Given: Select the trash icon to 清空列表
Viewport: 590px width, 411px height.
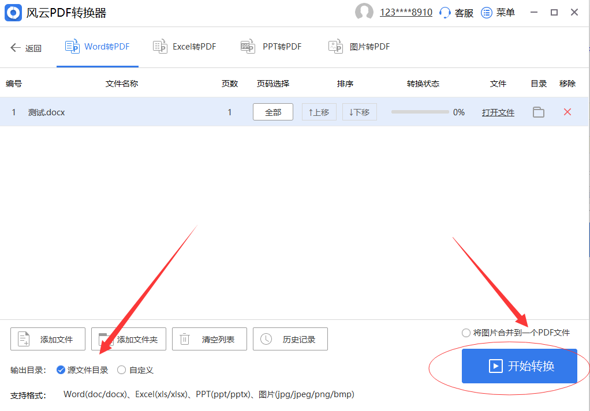Looking at the screenshot, I should (185, 339).
